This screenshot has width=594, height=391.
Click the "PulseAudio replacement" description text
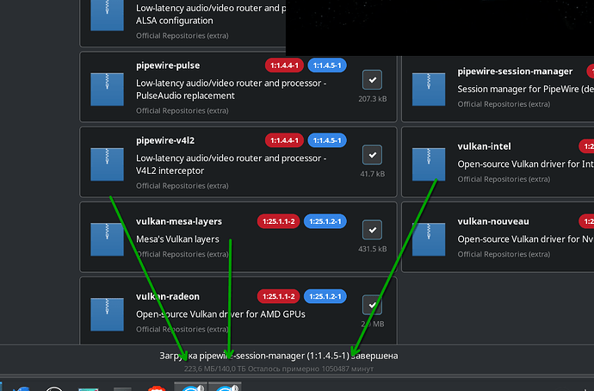185,96
